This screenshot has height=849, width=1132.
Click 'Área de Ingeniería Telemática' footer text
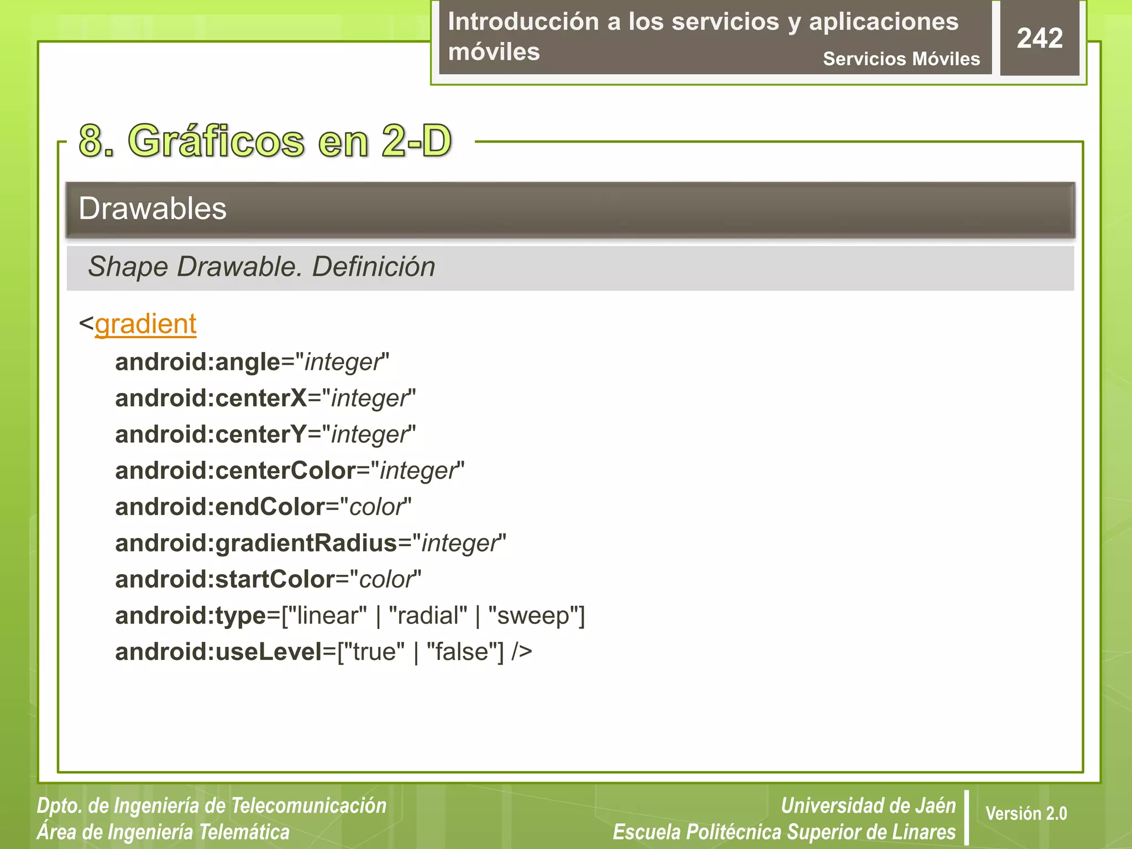tap(163, 832)
